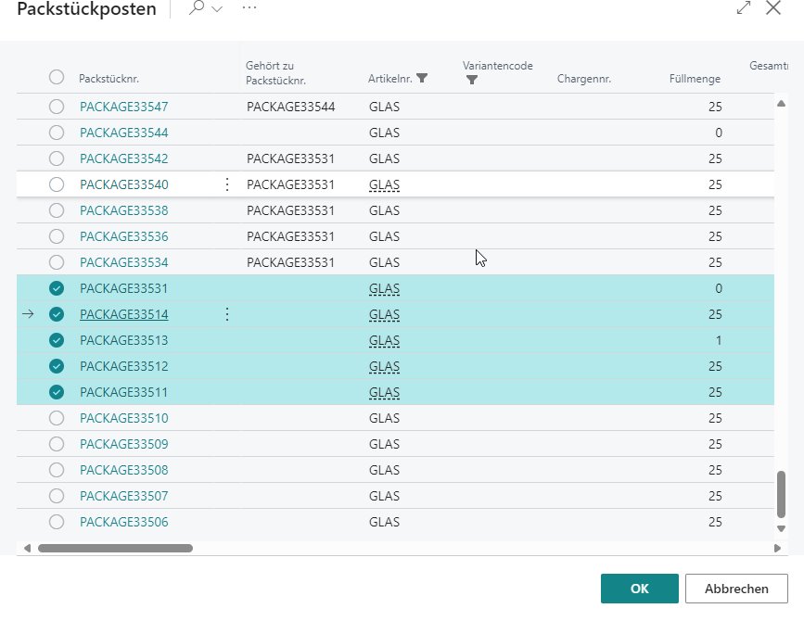Sort by the Packstücknr. column header
804x621 pixels.
[x=108, y=79]
